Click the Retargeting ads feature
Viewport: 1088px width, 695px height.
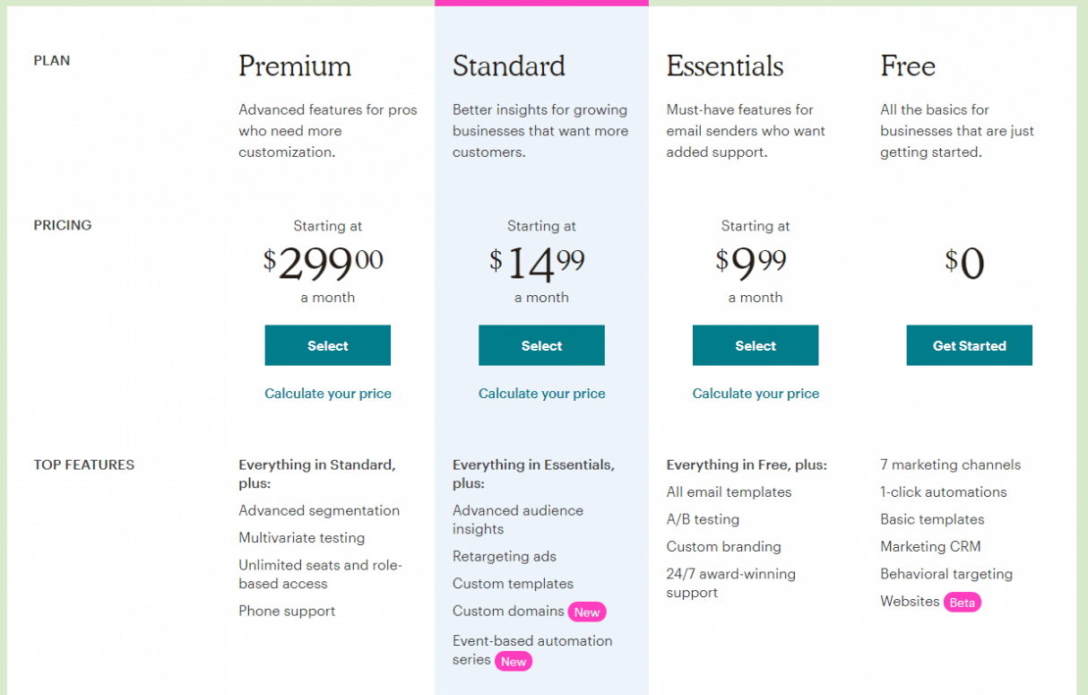(505, 556)
